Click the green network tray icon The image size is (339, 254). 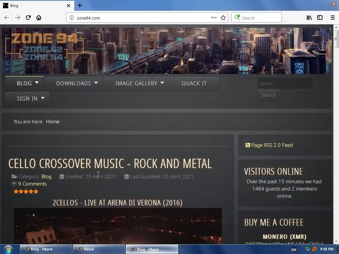(308, 249)
